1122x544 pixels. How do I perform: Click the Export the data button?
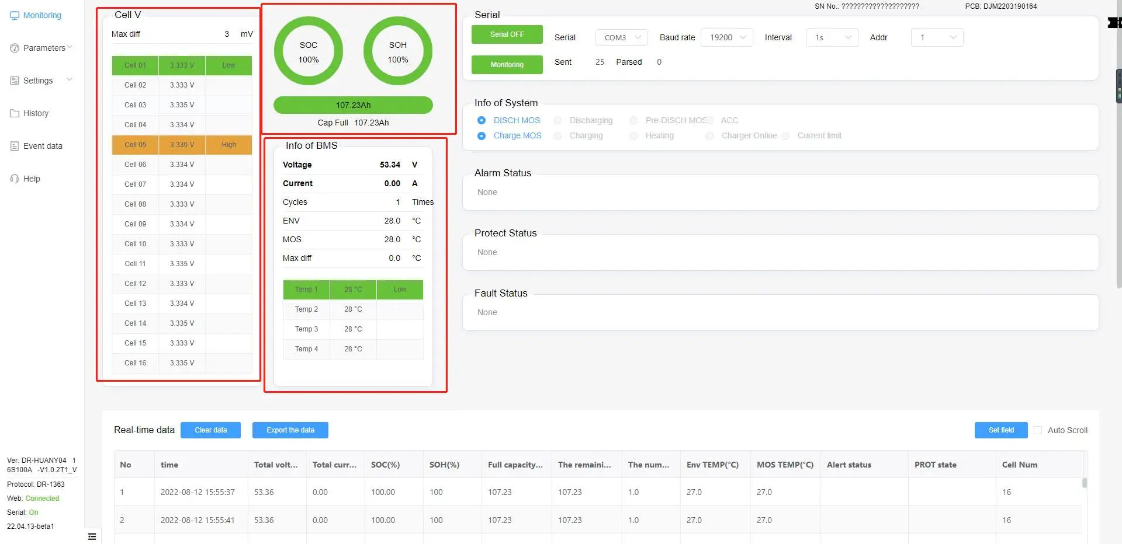coord(290,430)
